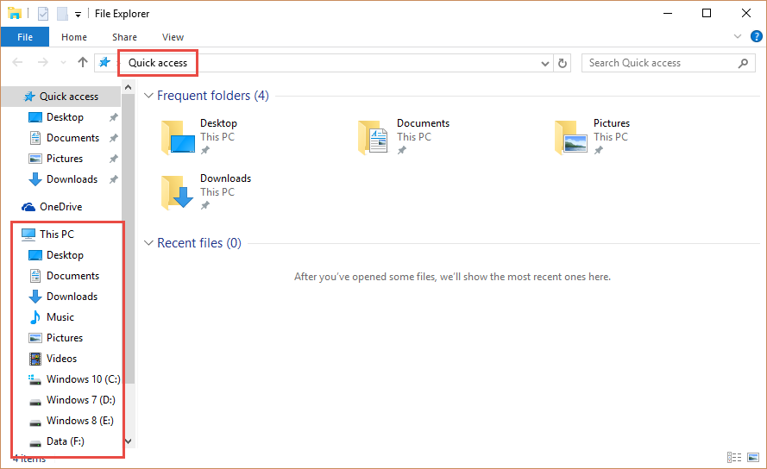This screenshot has width=767, height=469.
Task: Open pinned Documents under Quick access
Action: (72, 138)
